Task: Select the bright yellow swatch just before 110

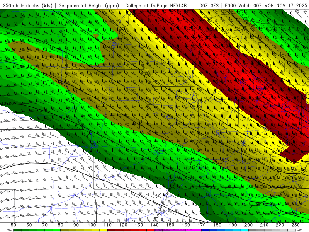Action: click(104, 230)
